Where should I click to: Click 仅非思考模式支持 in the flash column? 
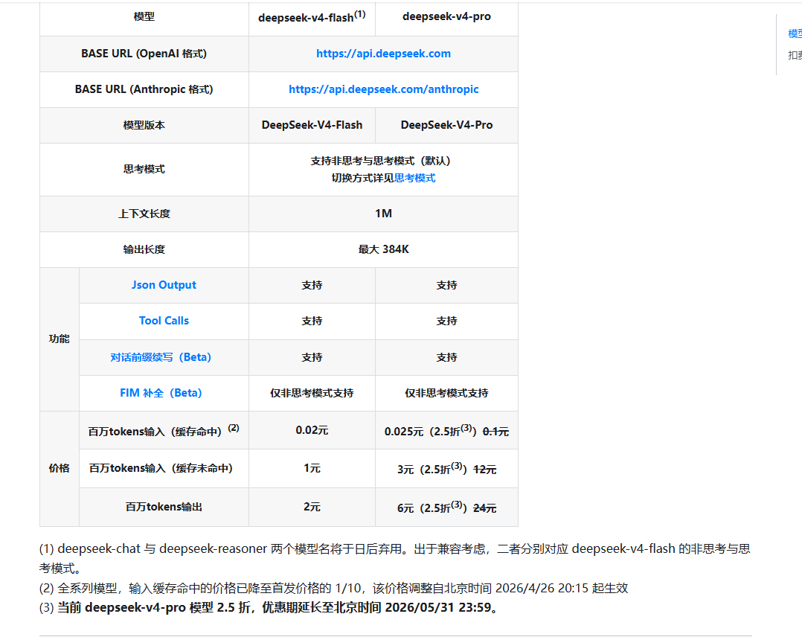[x=312, y=394]
